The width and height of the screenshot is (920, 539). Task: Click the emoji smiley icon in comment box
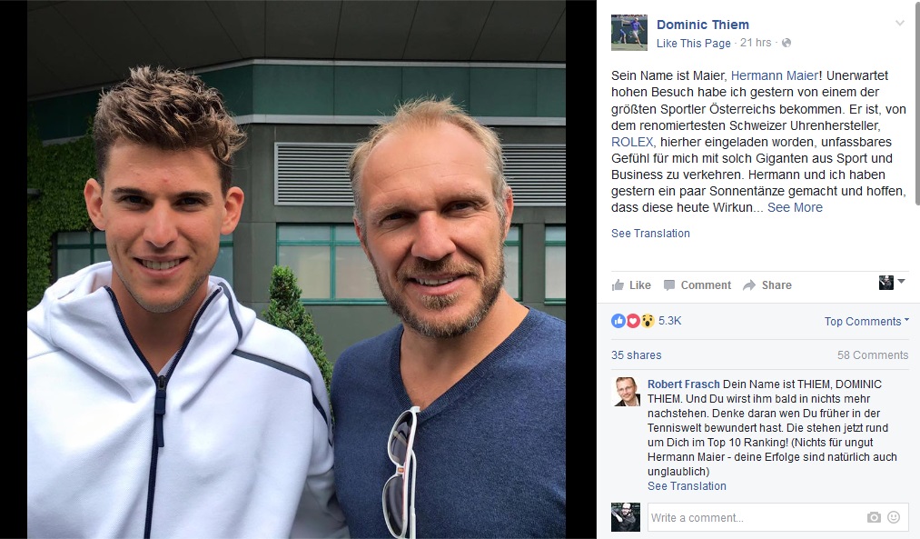coord(894,517)
